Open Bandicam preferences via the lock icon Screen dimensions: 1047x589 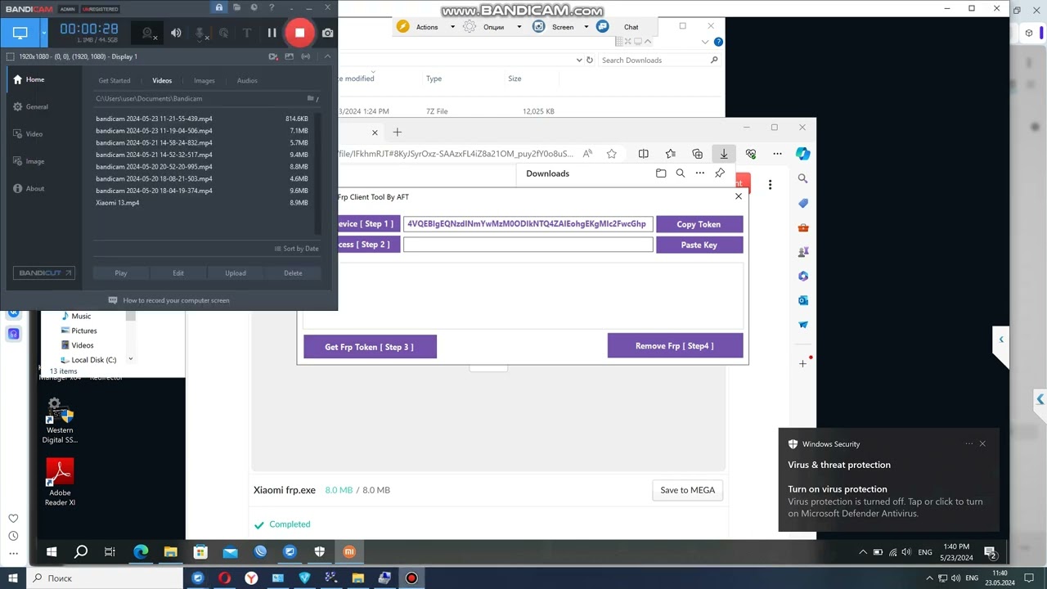coord(218,7)
